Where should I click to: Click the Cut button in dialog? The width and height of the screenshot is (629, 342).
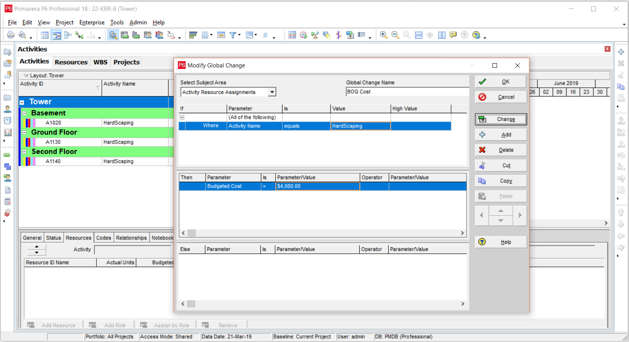(500, 166)
